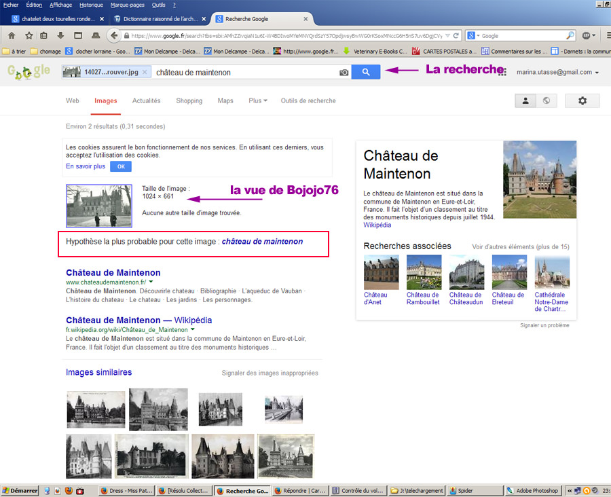Click 'Signaler des images inappropriées'
The image size is (611, 497).
pos(270,373)
